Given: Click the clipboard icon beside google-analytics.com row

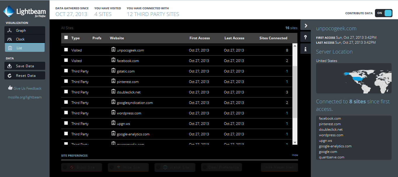Looking at the screenshot, I should [x=113, y=134].
